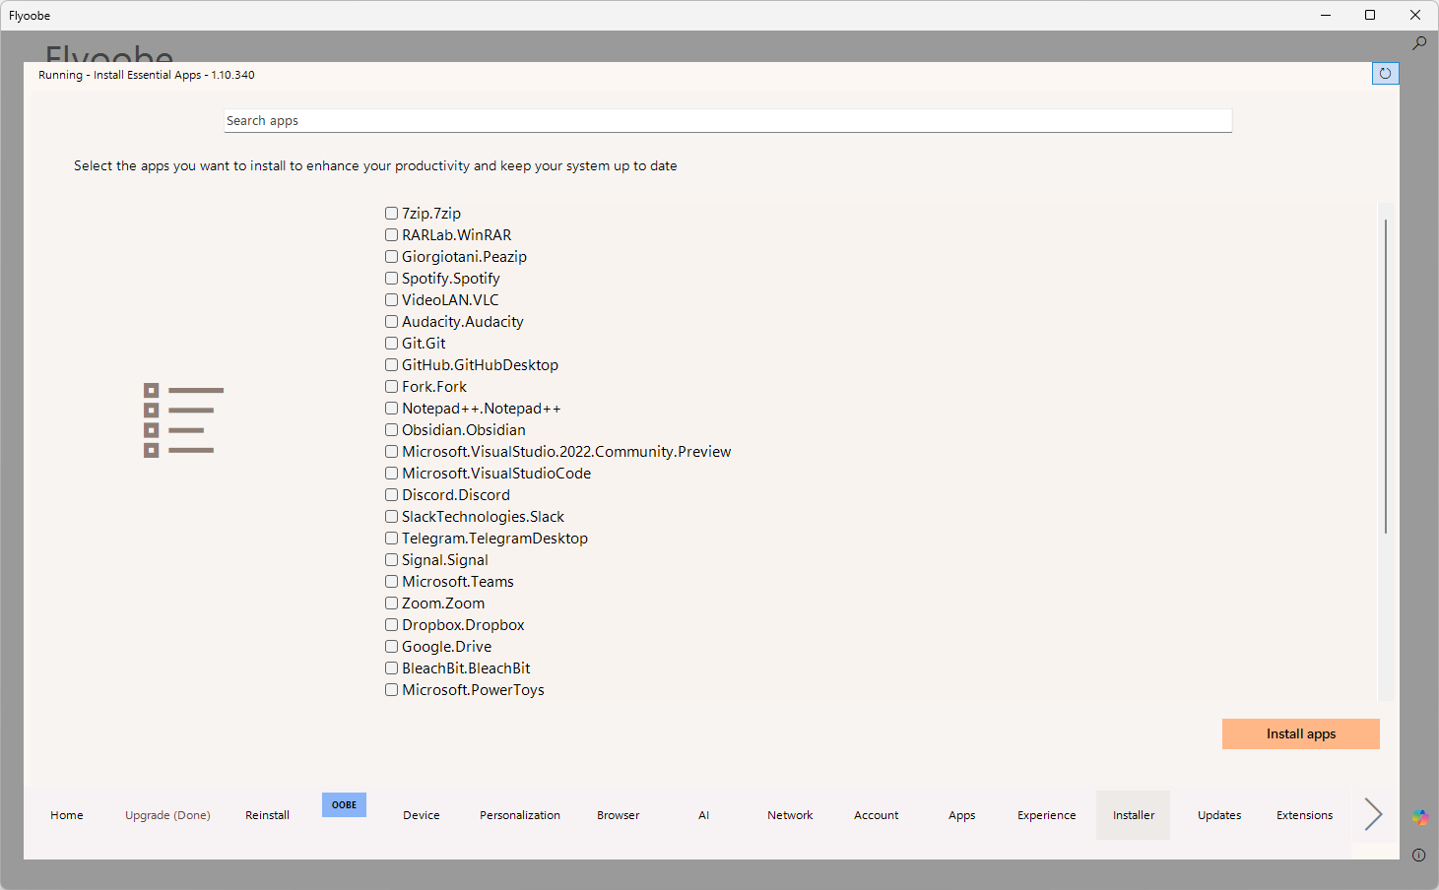Switch to the Extensions tab

(x=1305, y=815)
